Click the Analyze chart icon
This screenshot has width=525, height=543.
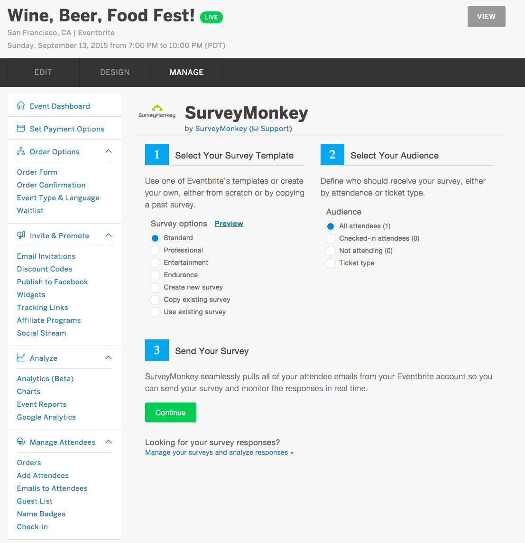tap(20, 357)
